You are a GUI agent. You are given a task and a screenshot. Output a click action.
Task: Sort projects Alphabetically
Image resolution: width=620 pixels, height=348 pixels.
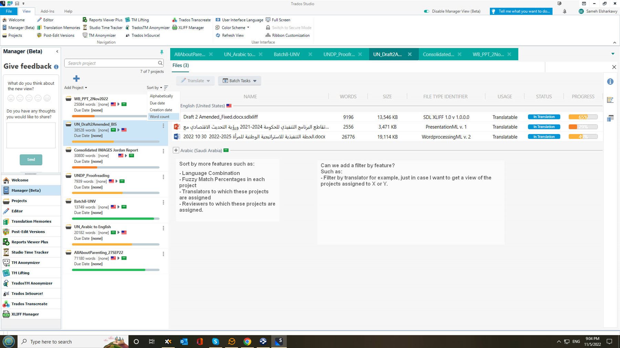point(164,96)
